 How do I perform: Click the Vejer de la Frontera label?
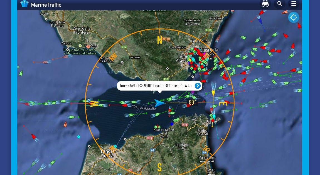(82, 30)
